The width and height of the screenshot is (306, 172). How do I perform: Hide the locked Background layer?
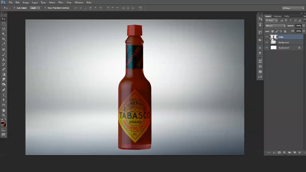(267, 47)
